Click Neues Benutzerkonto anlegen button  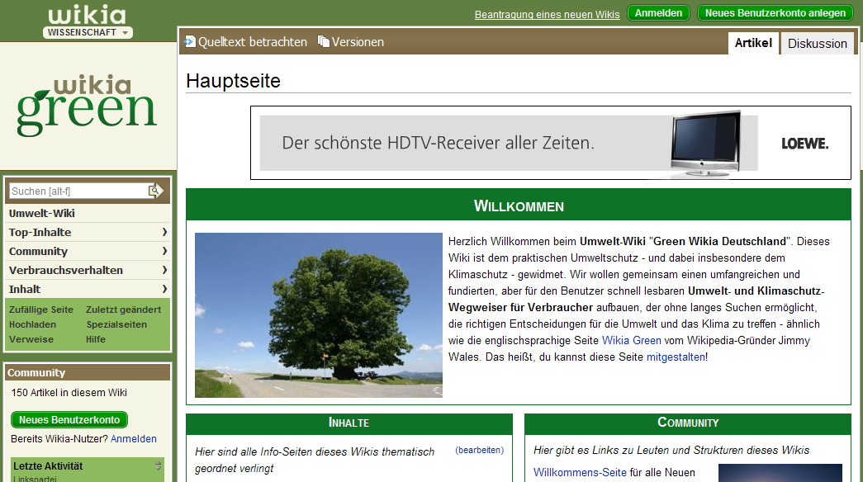point(775,13)
